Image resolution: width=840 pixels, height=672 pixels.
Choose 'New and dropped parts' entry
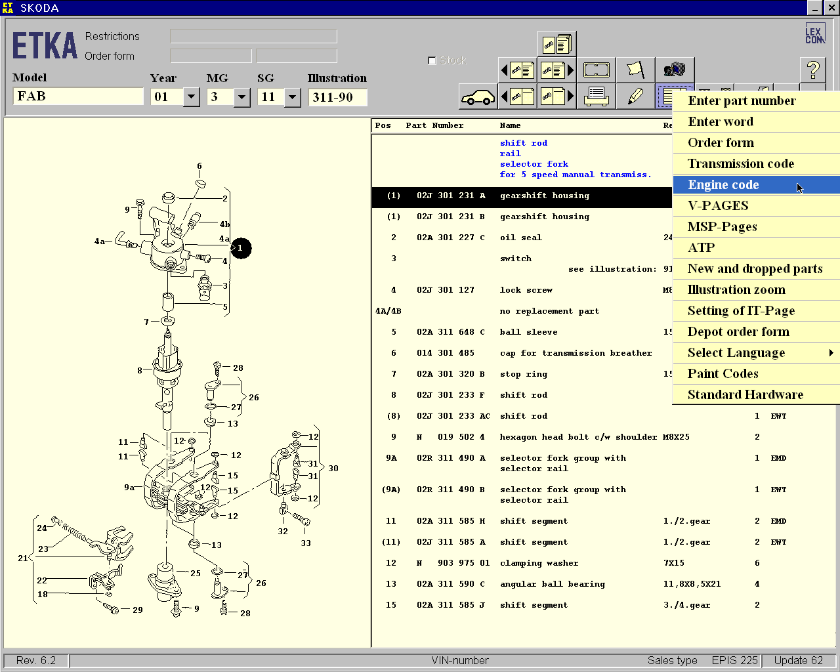coord(757,268)
